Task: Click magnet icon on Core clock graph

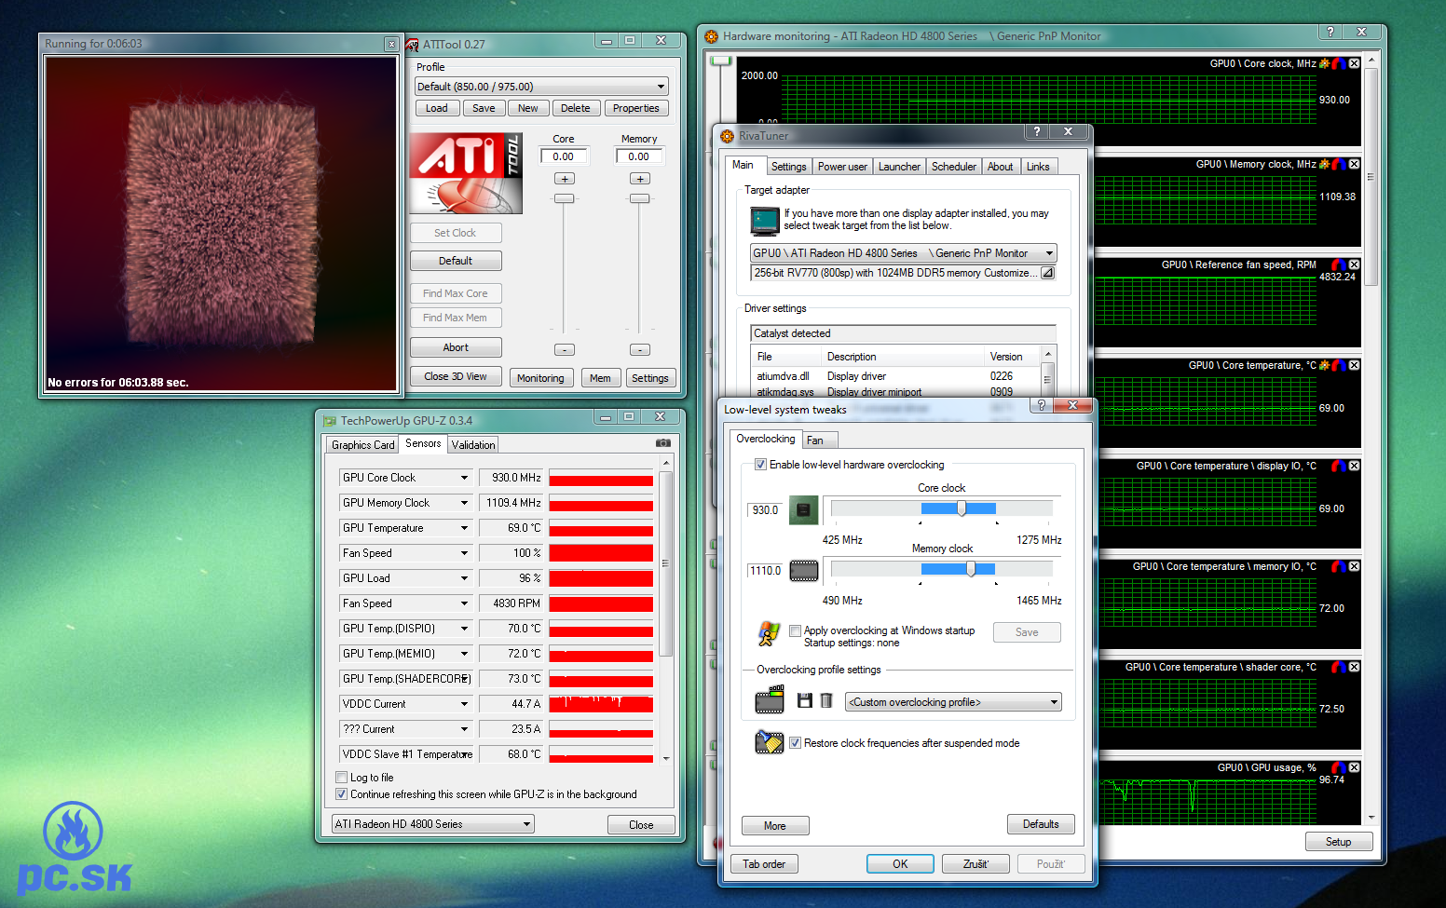Action: point(1339,63)
